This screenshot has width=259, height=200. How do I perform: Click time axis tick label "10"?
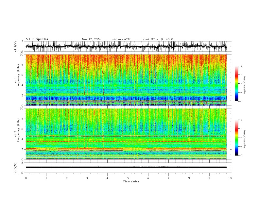point(230,178)
